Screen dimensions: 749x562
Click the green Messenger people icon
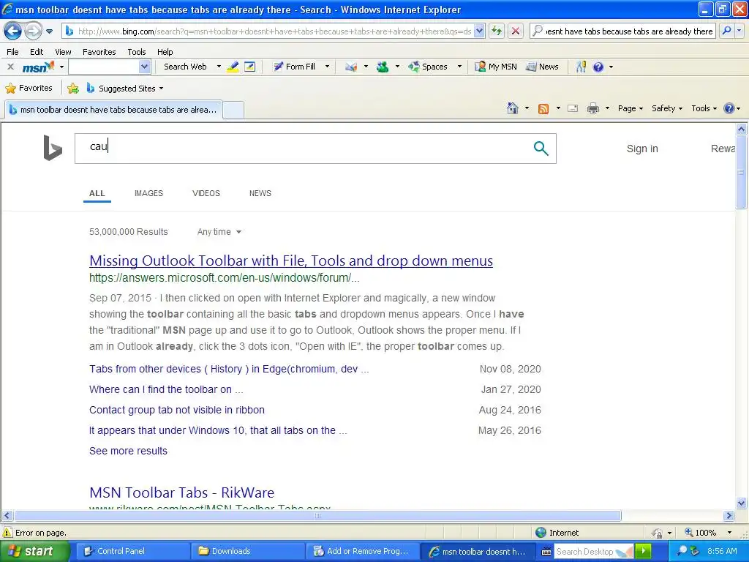point(382,67)
